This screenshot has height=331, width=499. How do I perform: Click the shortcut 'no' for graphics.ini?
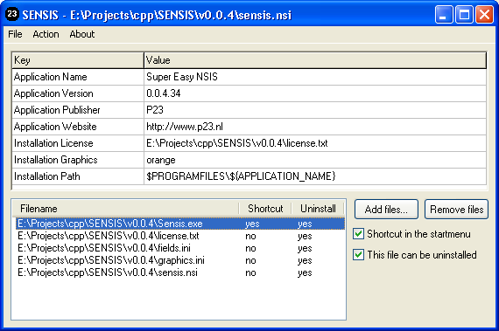pyautogui.click(x=250, y=260)
